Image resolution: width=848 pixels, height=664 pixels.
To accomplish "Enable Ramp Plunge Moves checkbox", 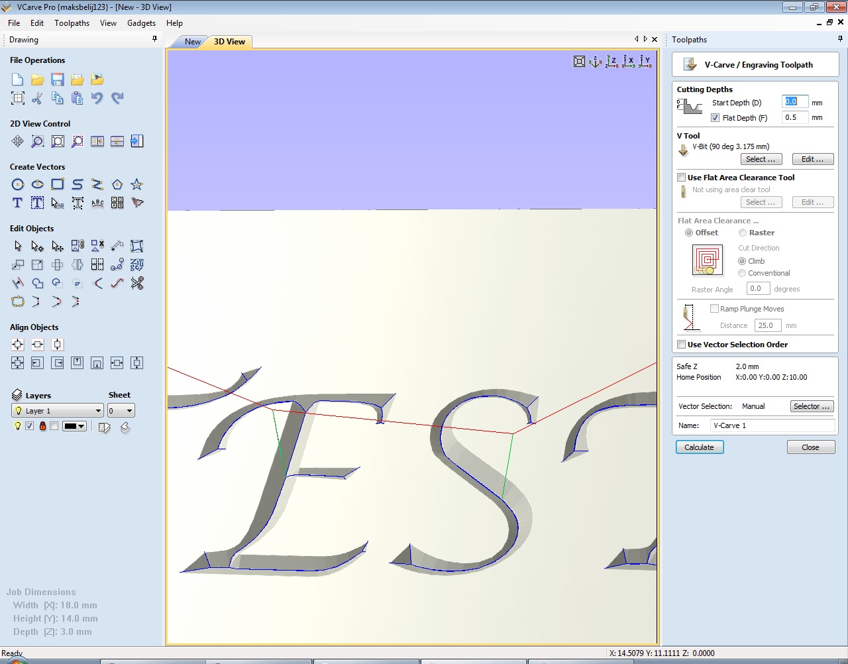I will tap(714, 309).
